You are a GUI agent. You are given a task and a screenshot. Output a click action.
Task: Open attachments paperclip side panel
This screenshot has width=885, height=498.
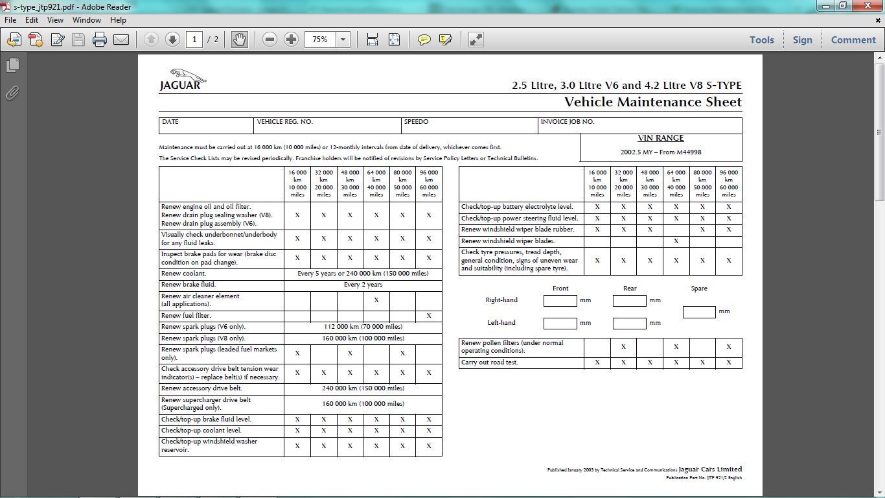click(x=12, y=93)
